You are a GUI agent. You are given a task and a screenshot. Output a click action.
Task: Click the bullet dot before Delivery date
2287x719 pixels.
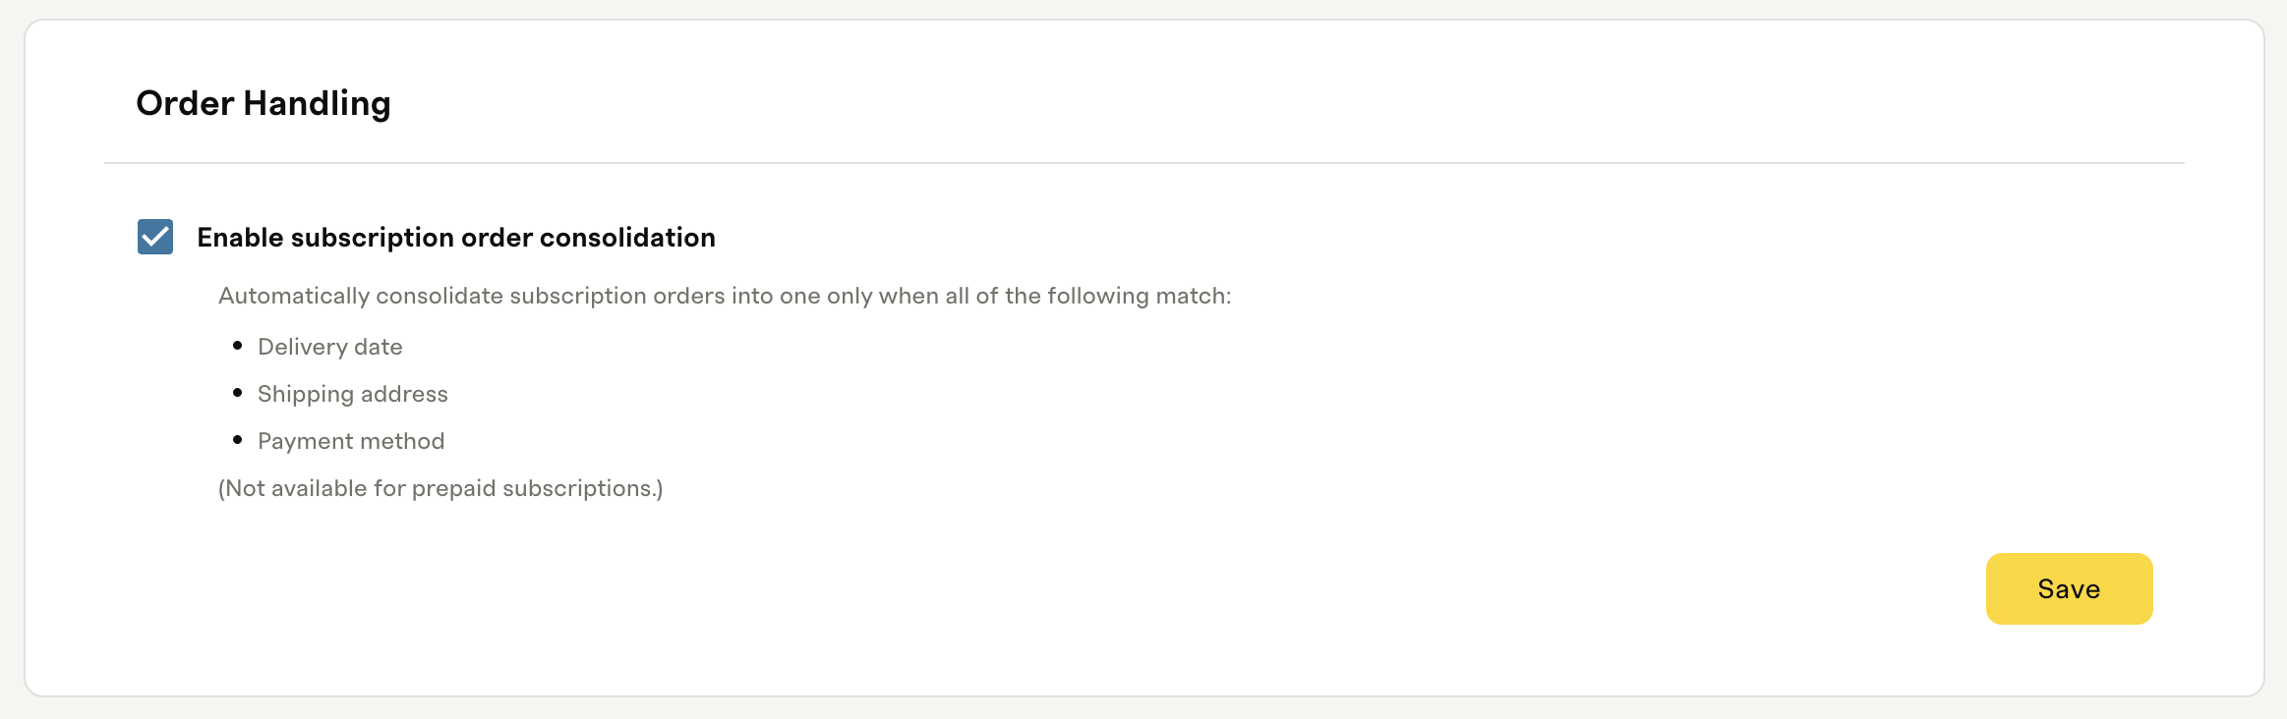click(x=238, y=346)
